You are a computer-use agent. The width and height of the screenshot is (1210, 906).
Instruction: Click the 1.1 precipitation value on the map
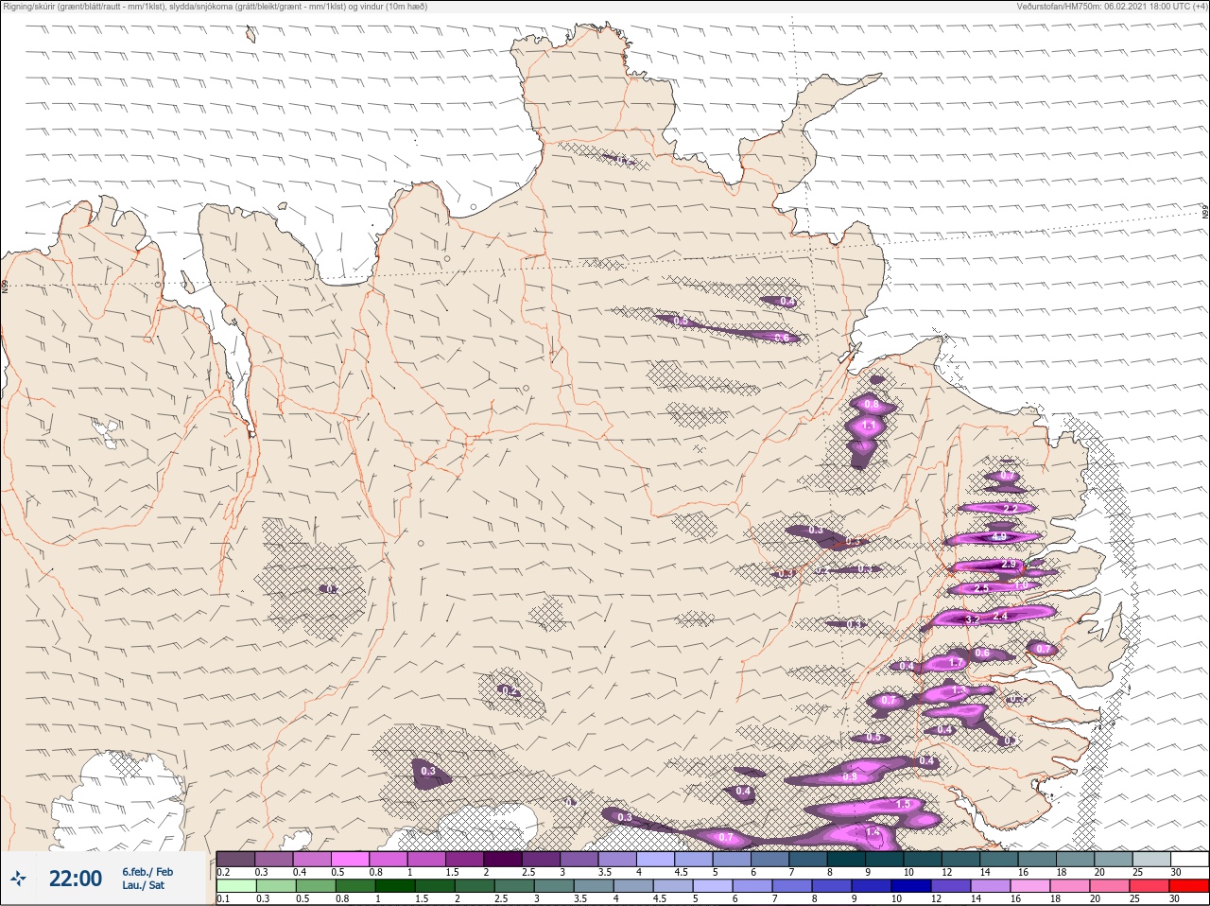(x=868, y=427)
